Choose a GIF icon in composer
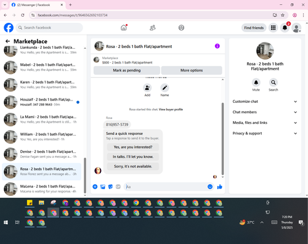 click(118, 187)
